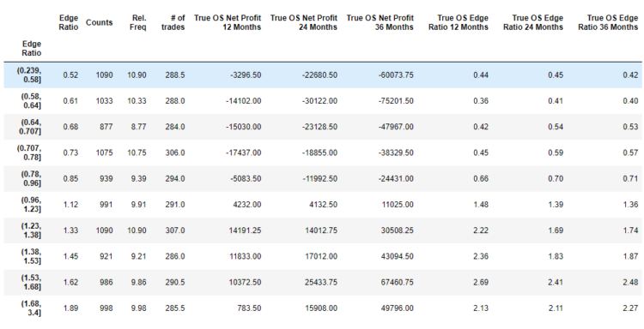Click True OS Net Profit 24 Months header
644x329 pixels.
pyautogui.click(x=303, y=22)
